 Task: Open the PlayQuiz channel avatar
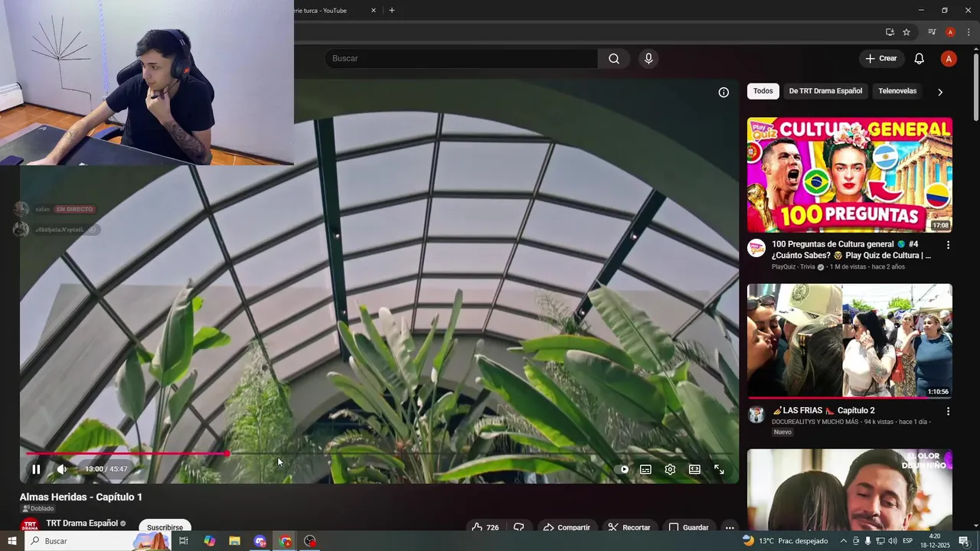756,248
